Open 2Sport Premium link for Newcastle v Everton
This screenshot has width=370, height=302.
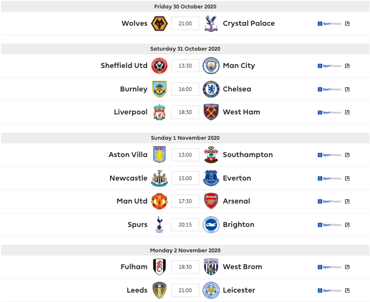(330, 178)
